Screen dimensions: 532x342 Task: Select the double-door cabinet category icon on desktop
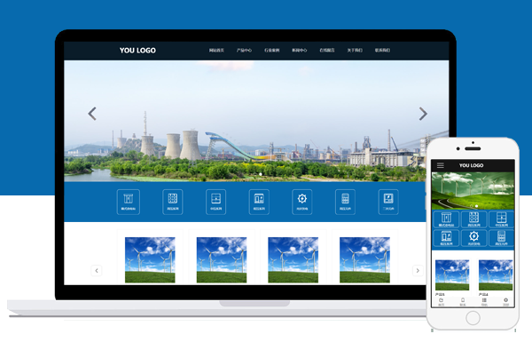[x=129, y=202]
